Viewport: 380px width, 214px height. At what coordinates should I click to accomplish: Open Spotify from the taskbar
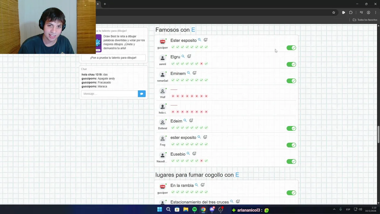click(194, 210)
